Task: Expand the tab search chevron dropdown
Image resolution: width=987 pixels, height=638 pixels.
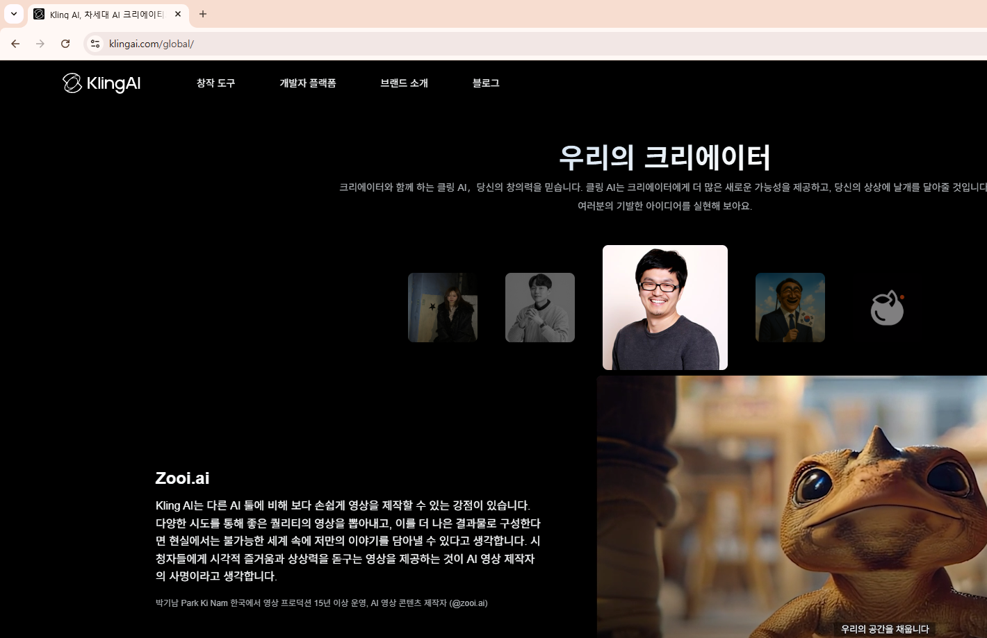Action: [x=14, y=14]
